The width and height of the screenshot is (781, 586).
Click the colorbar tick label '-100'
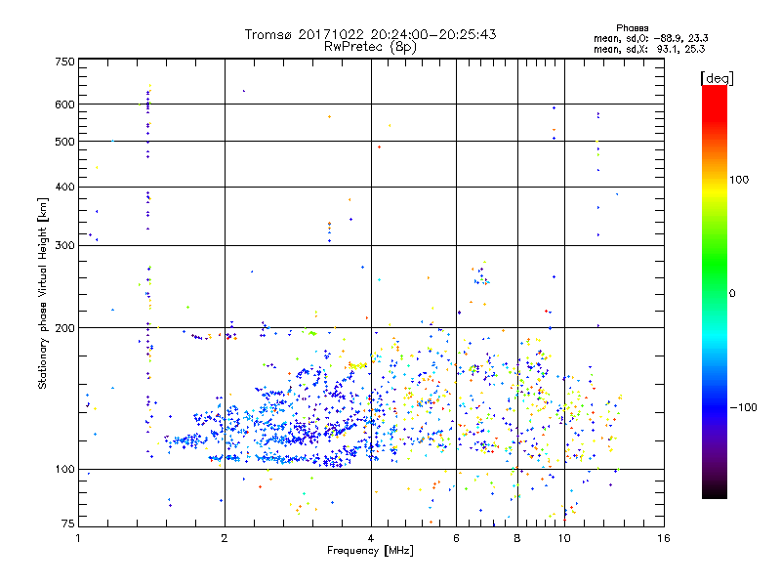click(x=743, y=407)
